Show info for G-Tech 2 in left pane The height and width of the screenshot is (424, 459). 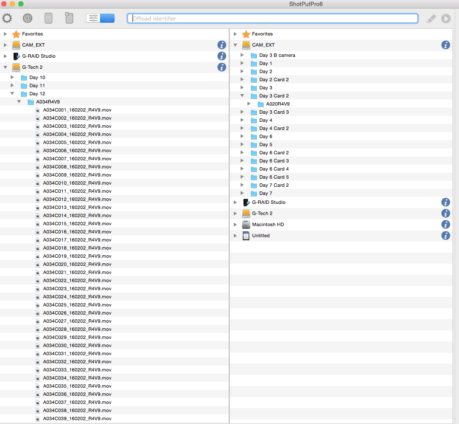pos(221,67)
